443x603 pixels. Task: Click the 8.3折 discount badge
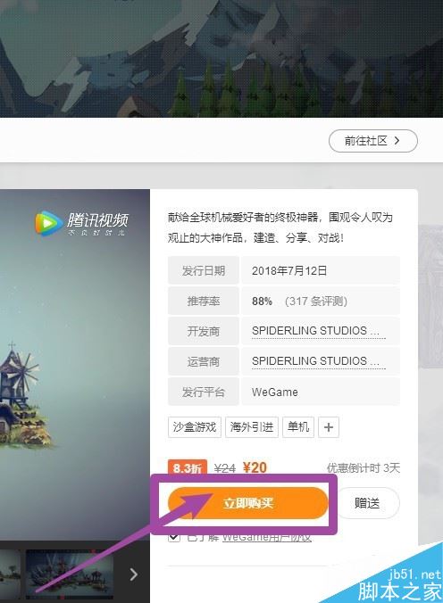click(188, 468)
